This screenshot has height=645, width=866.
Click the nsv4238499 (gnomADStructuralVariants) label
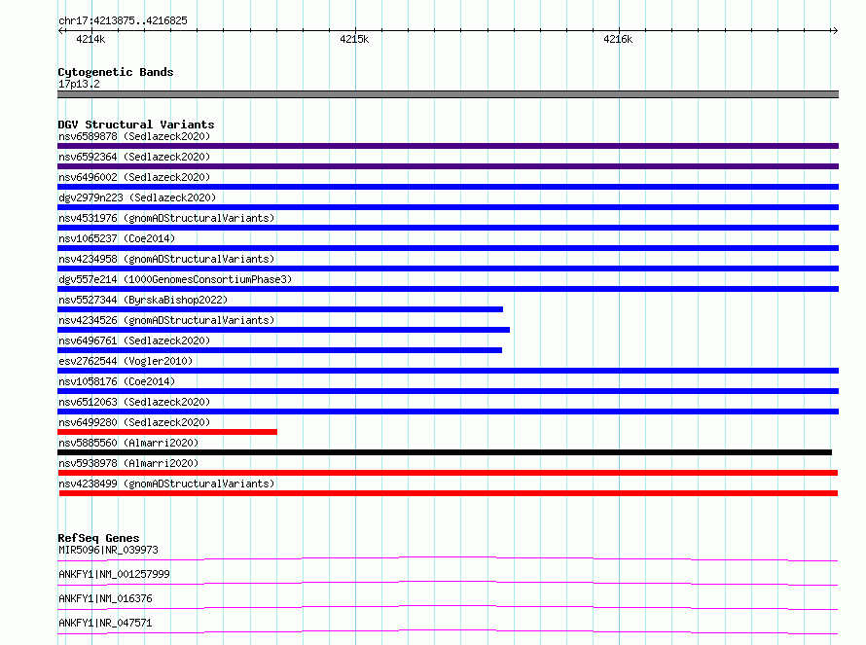tap(166, 484)
